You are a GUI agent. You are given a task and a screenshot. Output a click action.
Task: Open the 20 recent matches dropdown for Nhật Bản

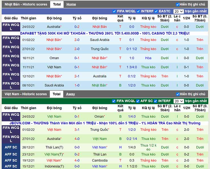pyautogui.click(x=178, y=11)
